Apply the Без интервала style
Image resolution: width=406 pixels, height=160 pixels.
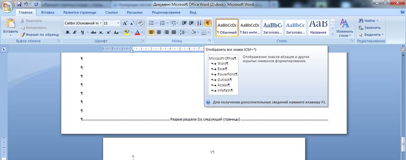tap(250, 28)
